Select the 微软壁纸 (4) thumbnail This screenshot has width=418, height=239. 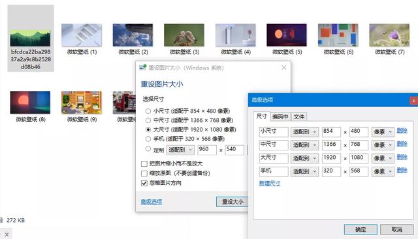coord(235,35)
